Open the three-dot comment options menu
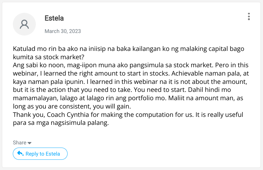This screenshot has width=263, height=170. (x=249, y=17)
